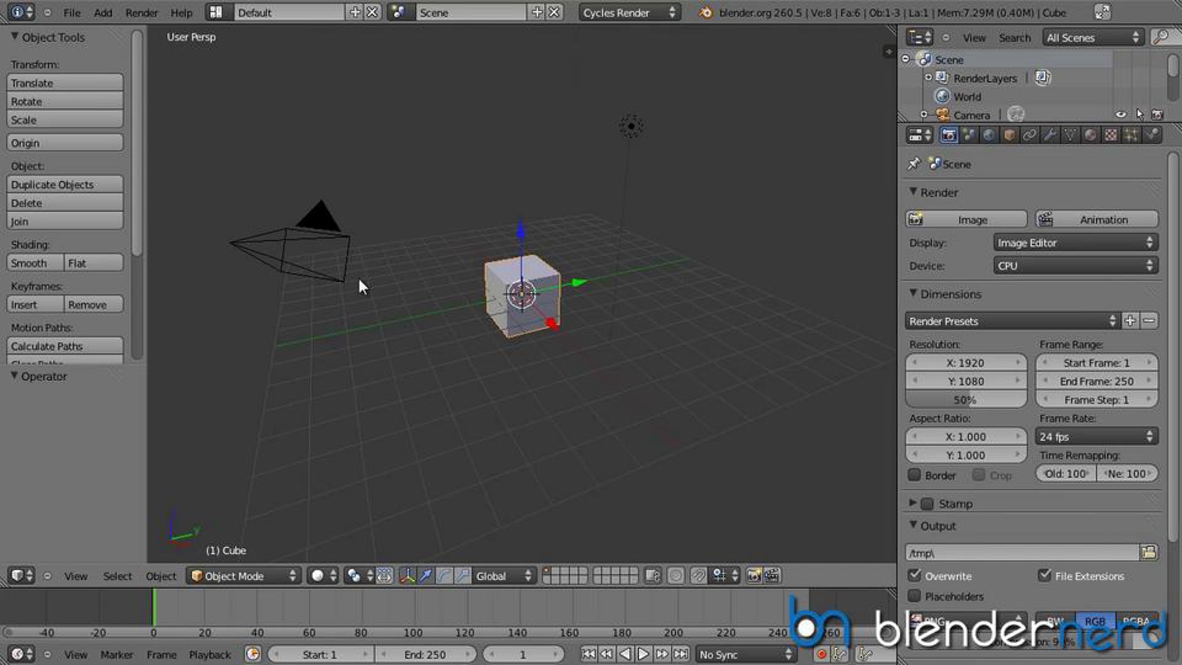
Task: Open the Textures checkerboard tab
Action: point(1111,135)
